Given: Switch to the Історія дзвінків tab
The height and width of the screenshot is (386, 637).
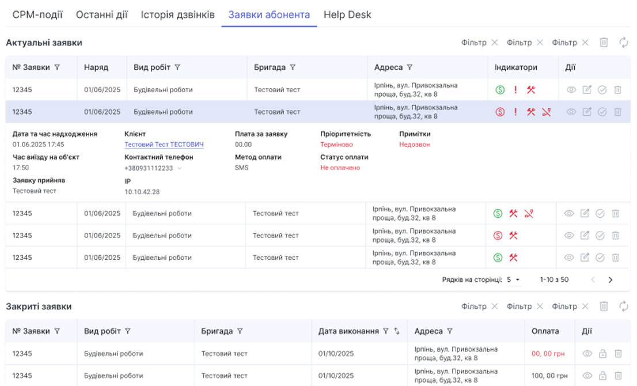Looking at the screenshot, I should point(177,15).
